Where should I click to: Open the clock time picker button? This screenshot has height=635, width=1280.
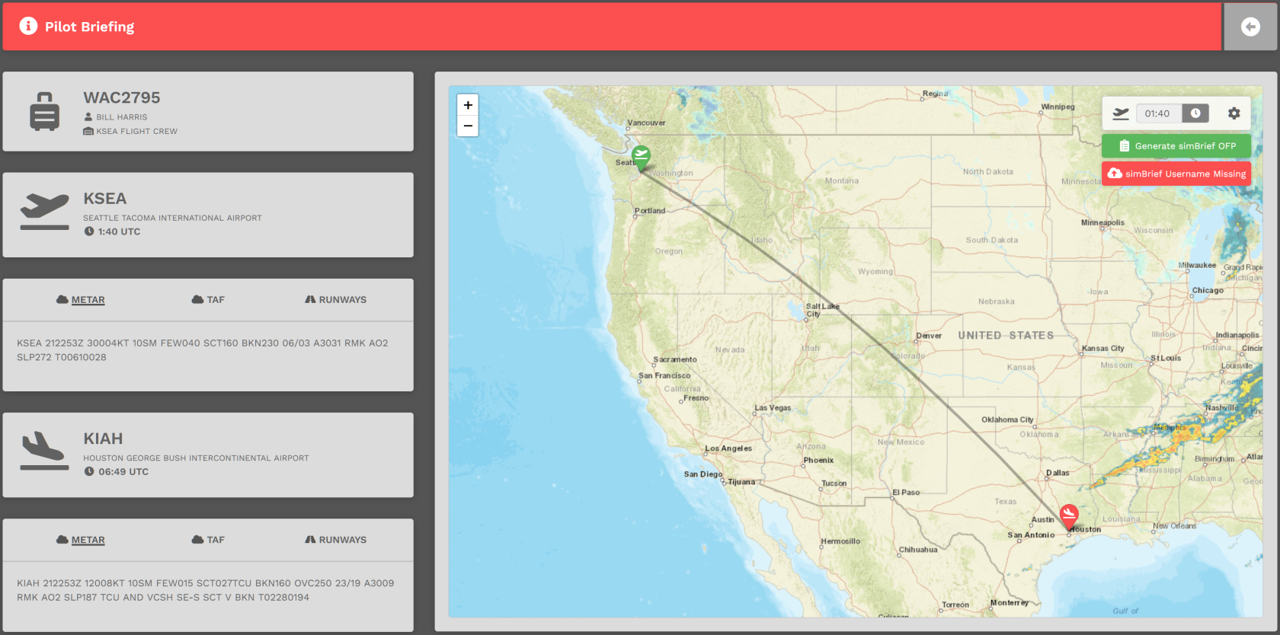point(1195,113)
